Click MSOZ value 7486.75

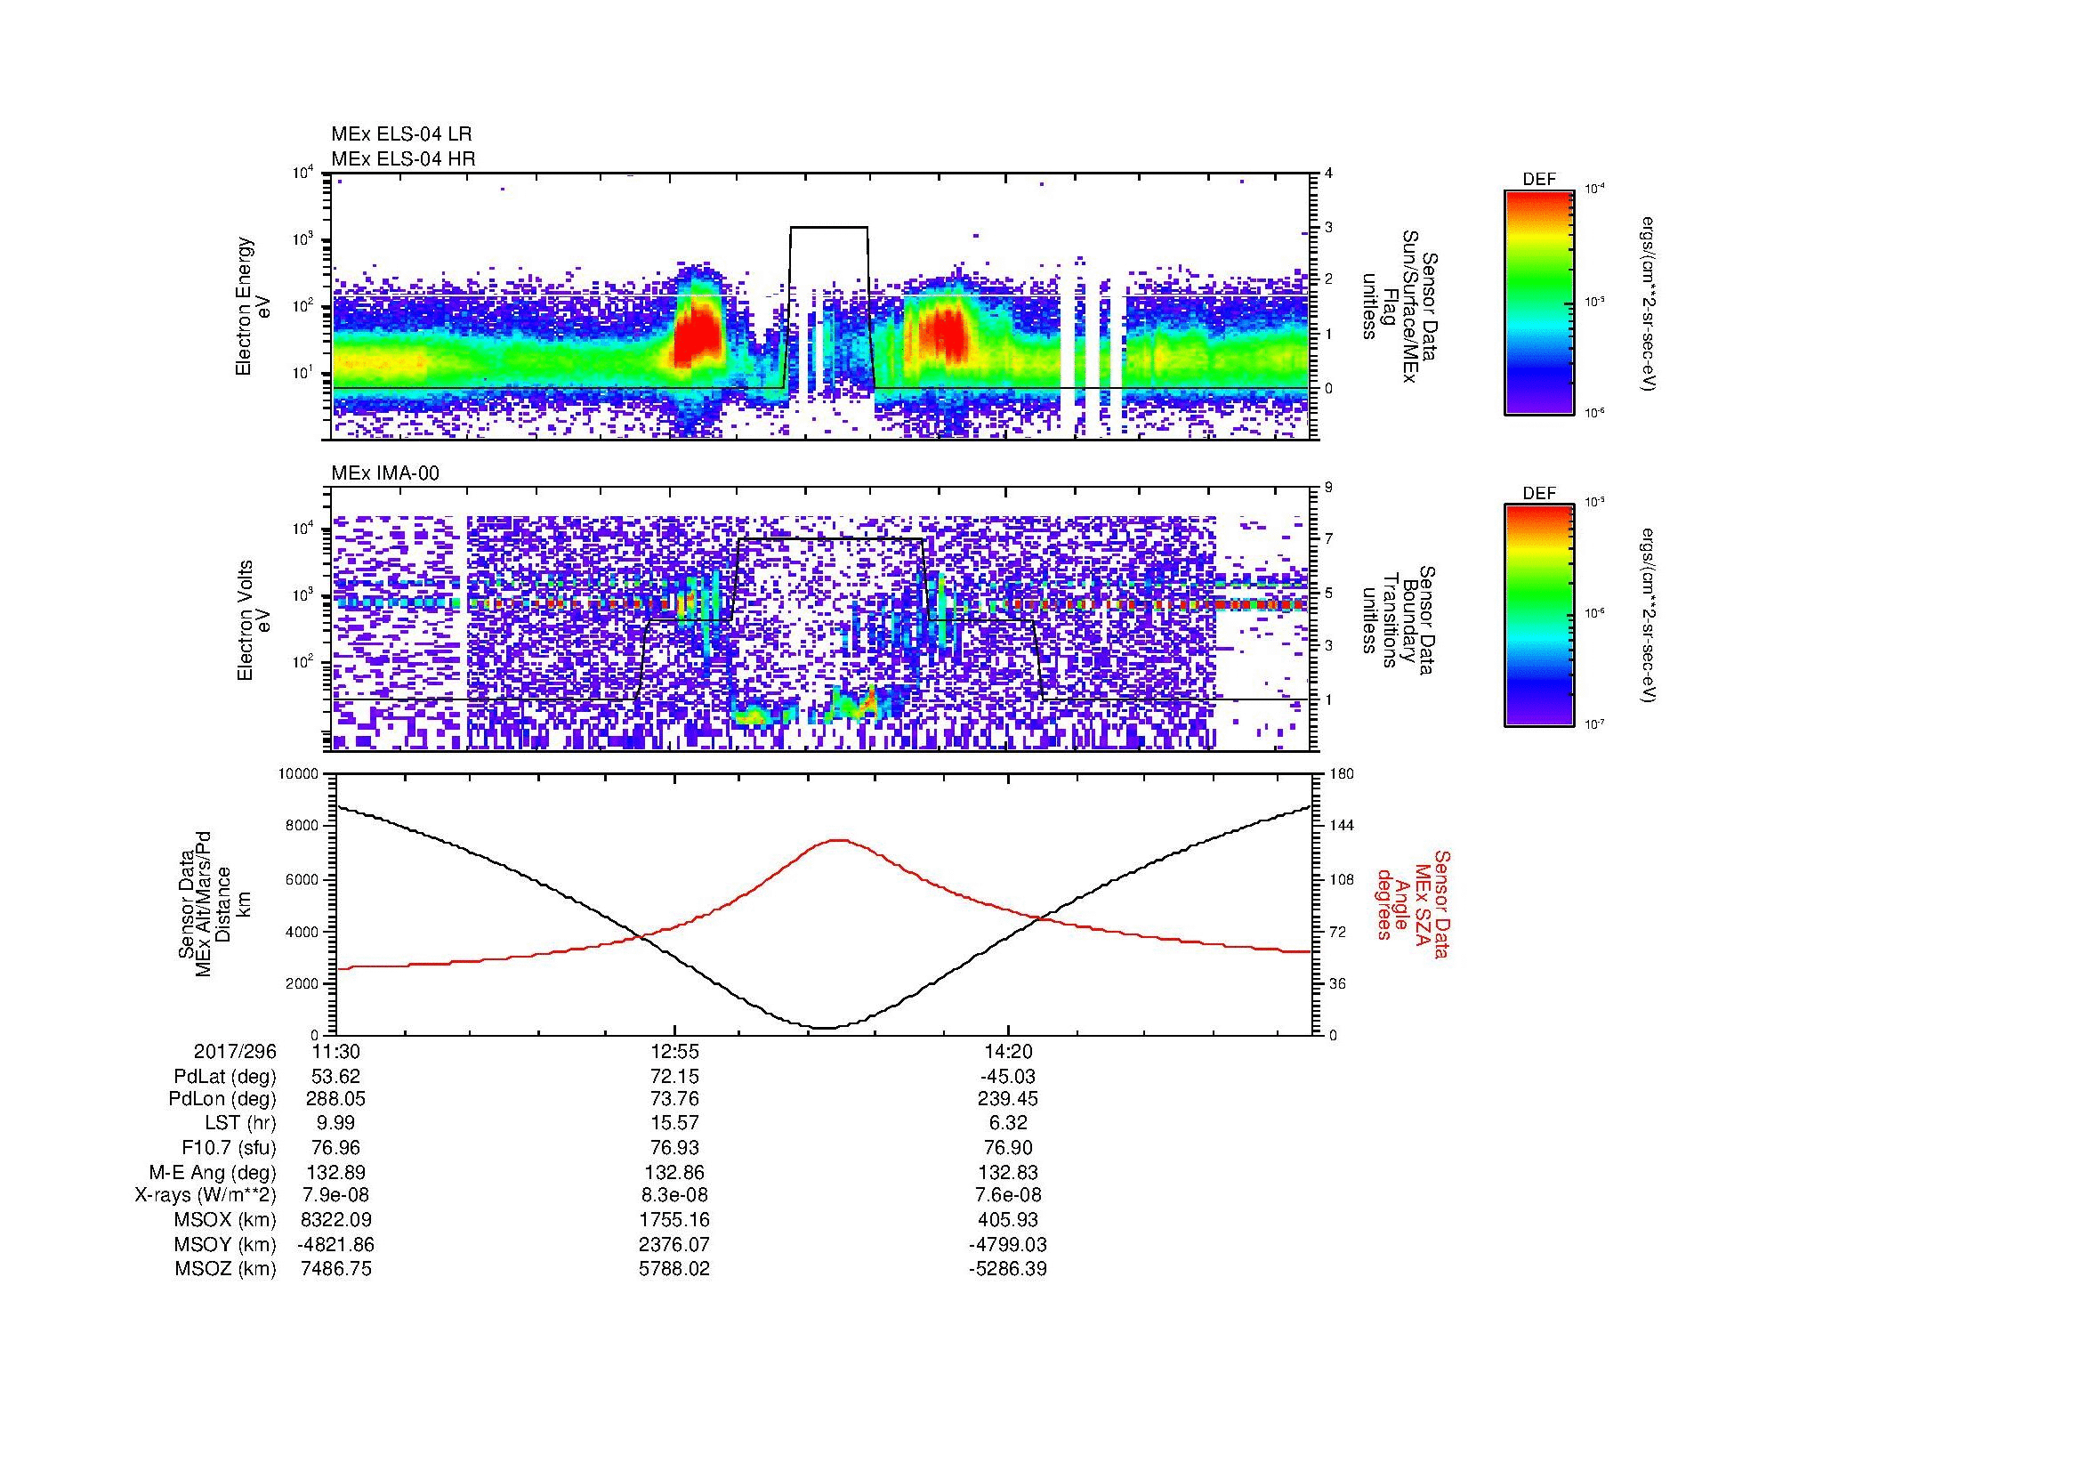click(x=335, y=1269)
